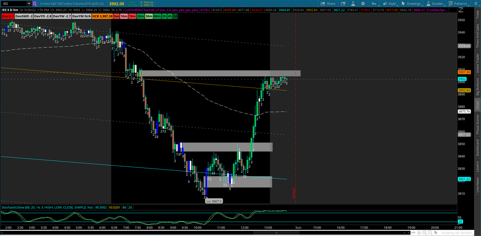Select the Drawings cursor icon
Image resolution: width=481 pixels, height=236 pixels.
click(403, 4)
